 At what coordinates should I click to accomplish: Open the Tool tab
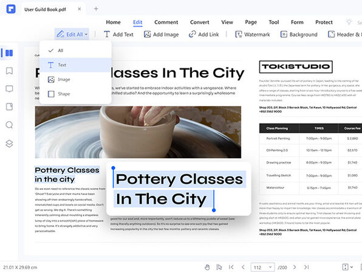point(274,22)
